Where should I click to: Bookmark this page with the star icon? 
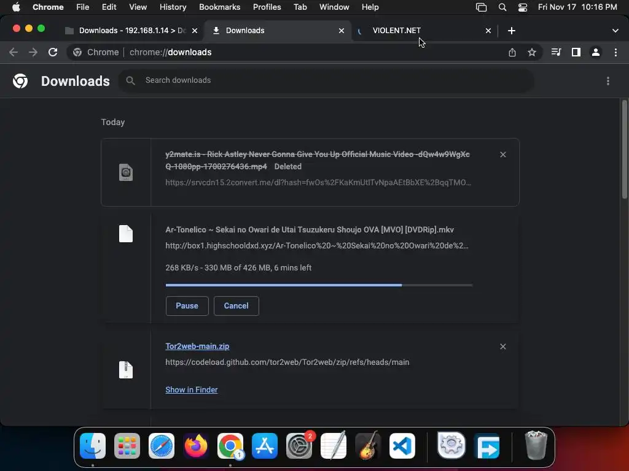point(532,52)
